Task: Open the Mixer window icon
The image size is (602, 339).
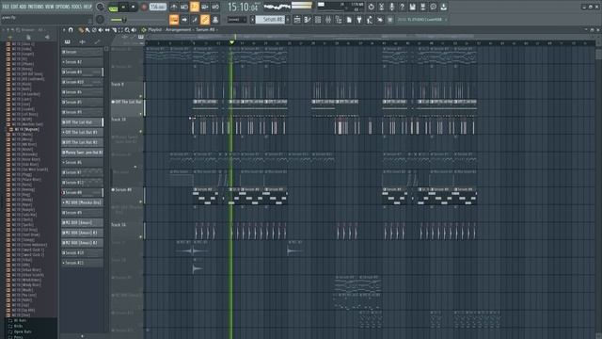Action: pos(328,20)
